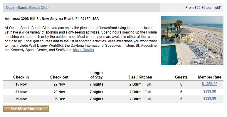The image size is (227, 117).
Task: Click the last row's 2 Bdrm / Full cell
Action: 140,99
